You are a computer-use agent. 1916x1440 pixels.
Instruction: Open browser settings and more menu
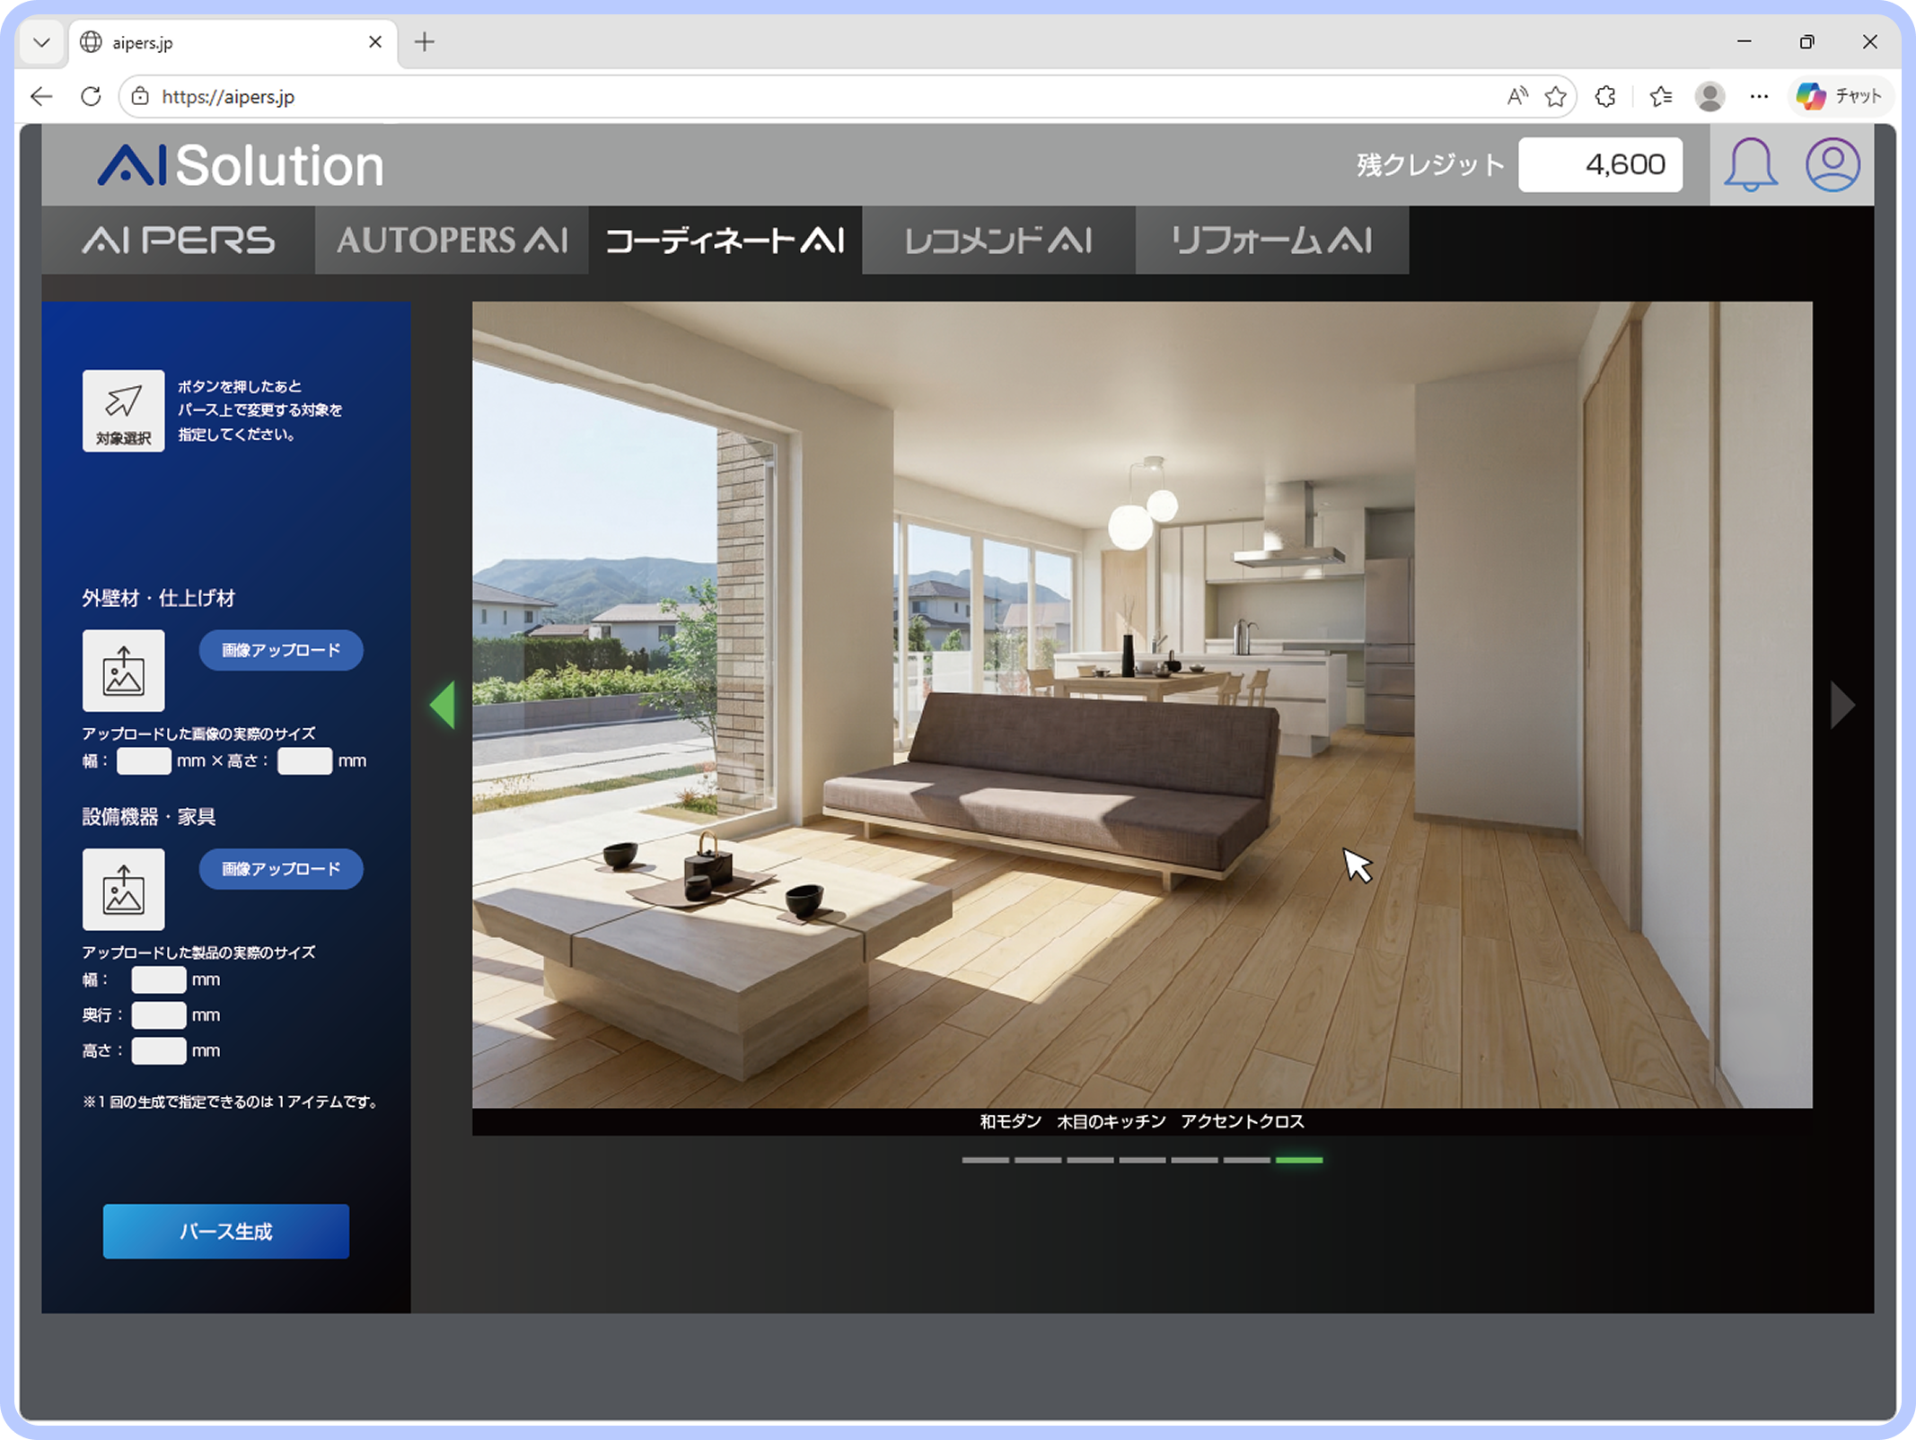coord(1759,96)
